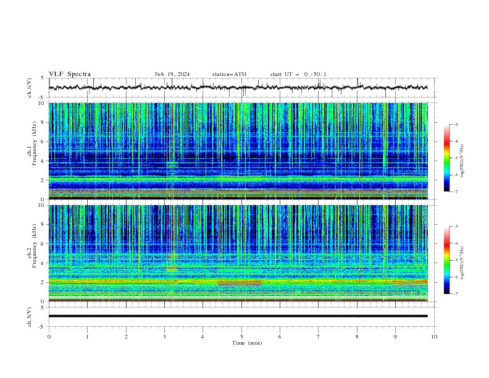Click the "9" tick on the time axis

tap(395, 337)
